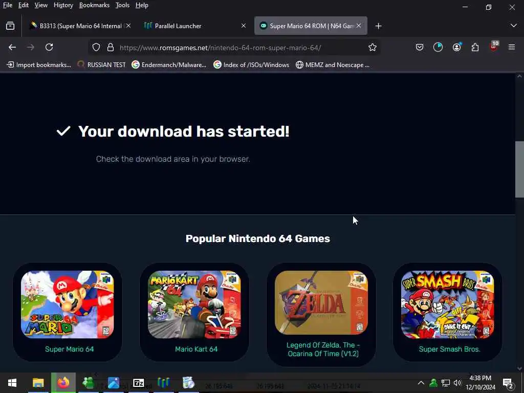The width and height of the screenshot is (524, 393).
Task: Open the Firefox application hamburger menu
Action: pos(512,48)
